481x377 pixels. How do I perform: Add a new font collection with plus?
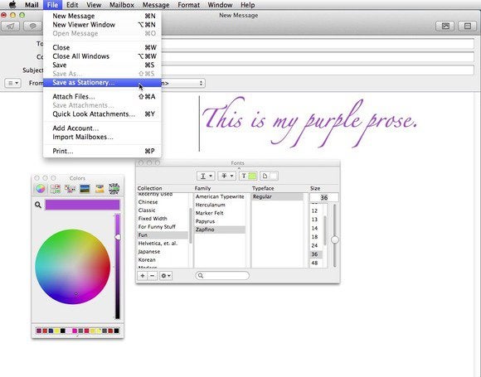pyautogui.click(x=143, y=276)
